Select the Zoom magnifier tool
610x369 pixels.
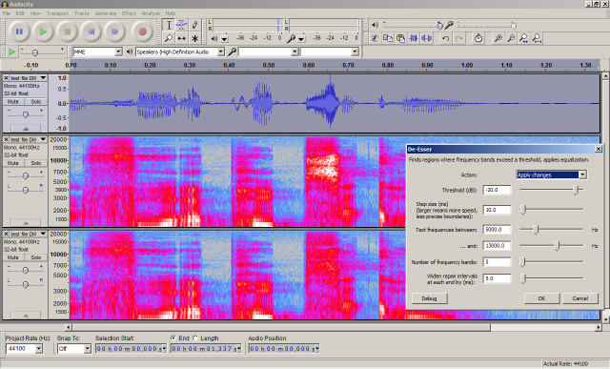[169, 38]
